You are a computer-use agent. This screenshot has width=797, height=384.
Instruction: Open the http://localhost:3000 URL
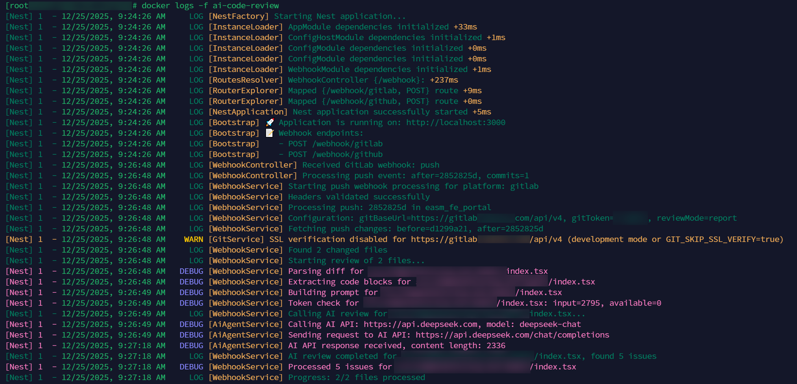(456, 122)
